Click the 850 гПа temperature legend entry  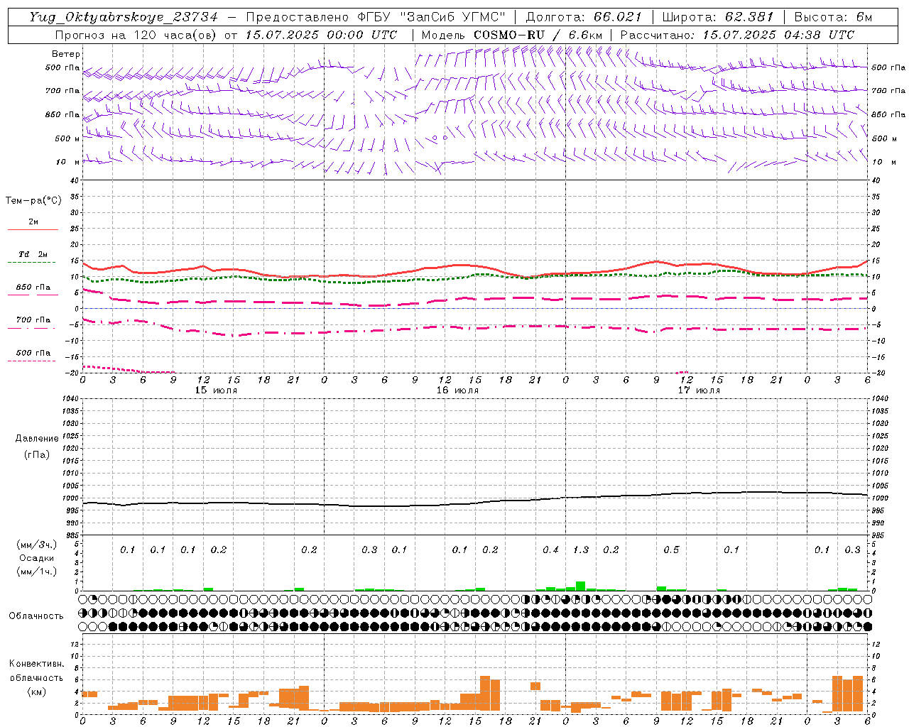[33, 287]
